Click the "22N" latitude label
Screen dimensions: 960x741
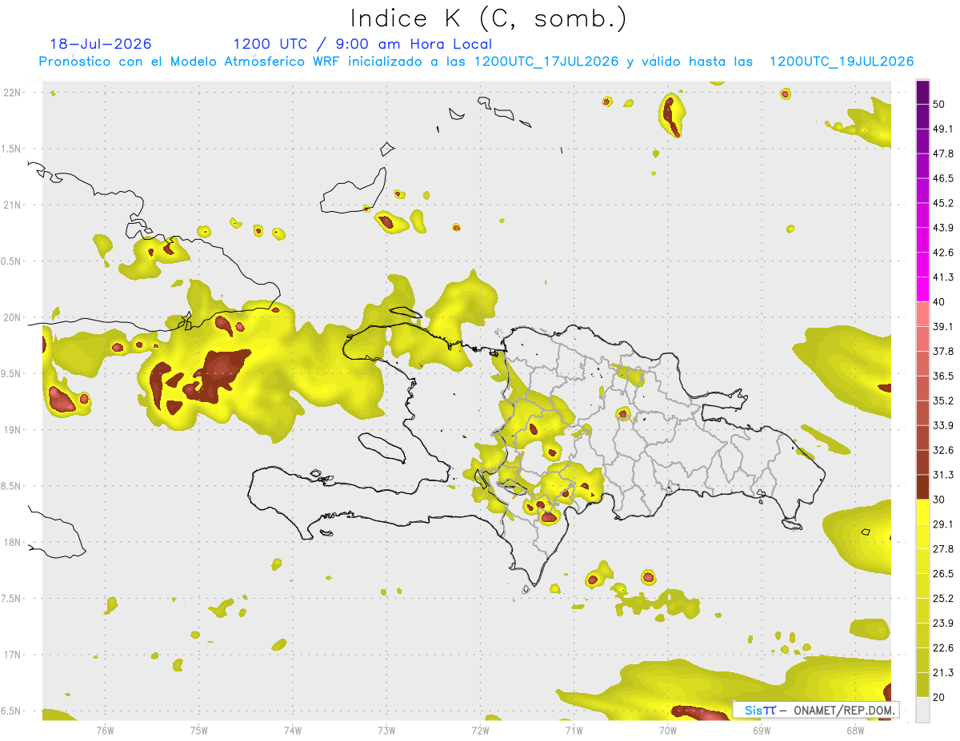click(x=13, y=93)
